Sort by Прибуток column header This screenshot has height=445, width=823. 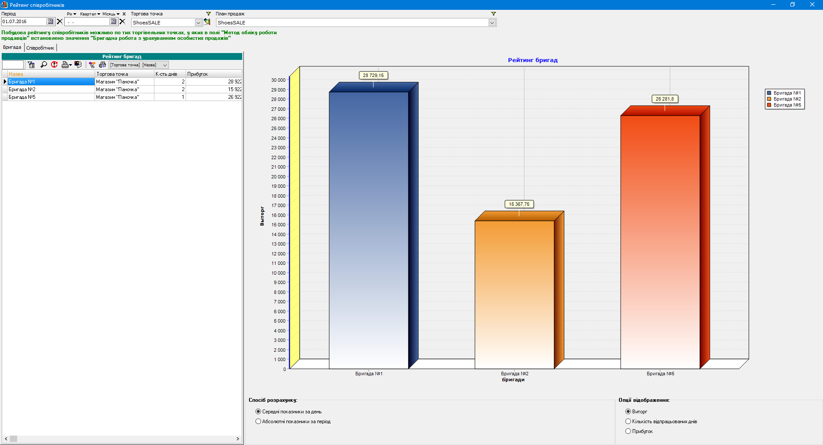pyautogui.click(x=213, y=74)
